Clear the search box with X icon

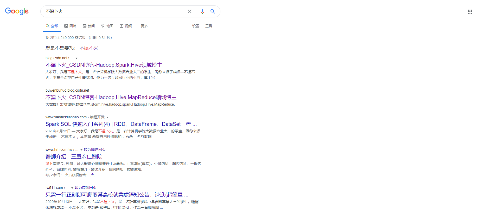point(190,11)
